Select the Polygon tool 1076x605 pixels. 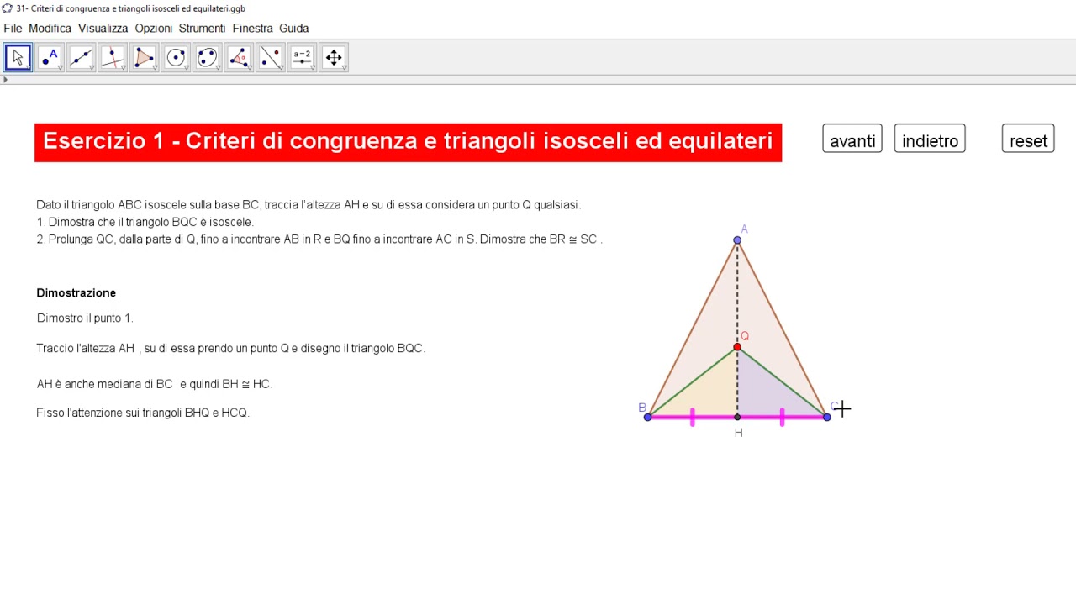point(145,57)
